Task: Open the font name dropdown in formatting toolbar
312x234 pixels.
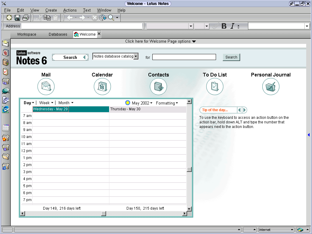Action: click(191, 26)
